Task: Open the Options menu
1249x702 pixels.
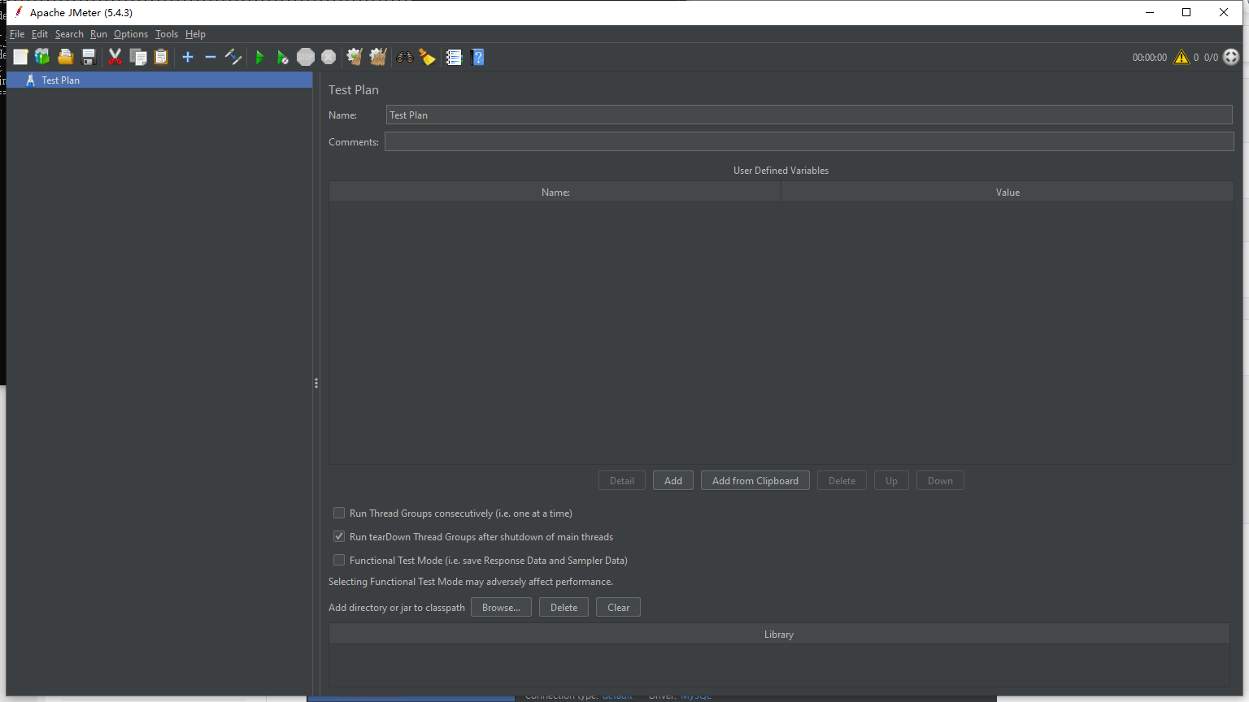Action: pos(131,34)
